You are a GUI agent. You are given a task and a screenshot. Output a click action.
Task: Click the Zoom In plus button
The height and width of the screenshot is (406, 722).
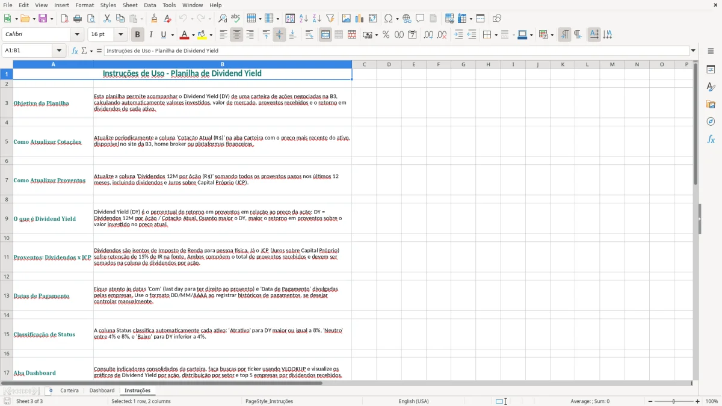pyautogui.click(x=698, y=401)
